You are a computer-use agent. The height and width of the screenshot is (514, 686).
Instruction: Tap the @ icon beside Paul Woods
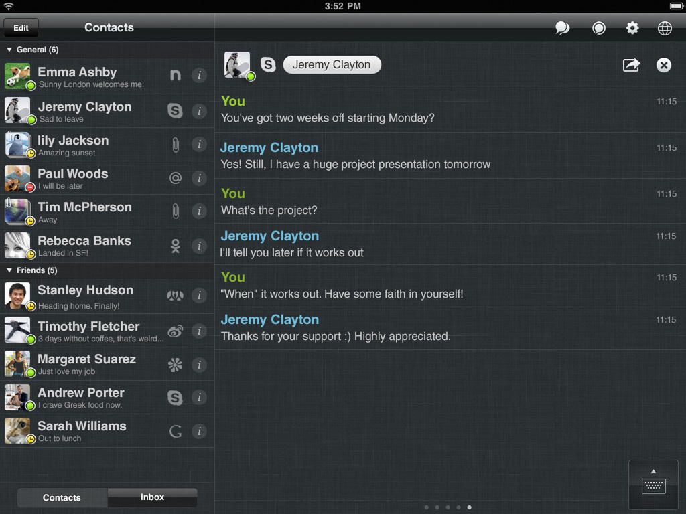coord(176,178)
